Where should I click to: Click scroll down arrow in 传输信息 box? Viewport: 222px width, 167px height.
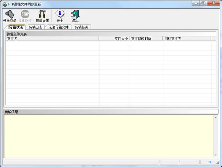(x=215, y=155)
